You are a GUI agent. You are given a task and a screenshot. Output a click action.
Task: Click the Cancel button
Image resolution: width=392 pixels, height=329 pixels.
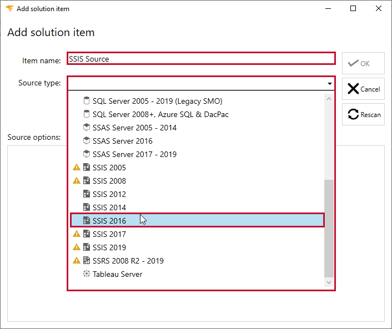pyautogui.click(x=363, y=89)
